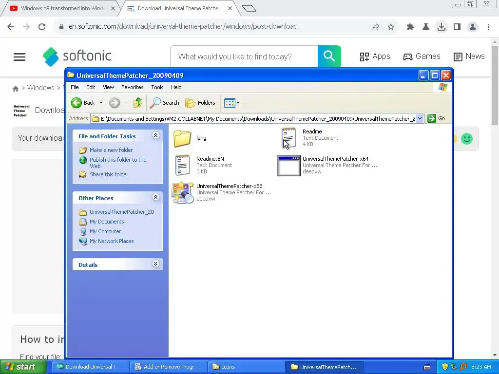Bookmark page with the star icon
Screen dimensions: 499x374
tap(391, 27)
